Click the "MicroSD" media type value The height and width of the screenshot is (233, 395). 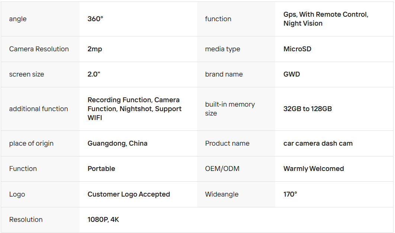[x=297, y=49]
